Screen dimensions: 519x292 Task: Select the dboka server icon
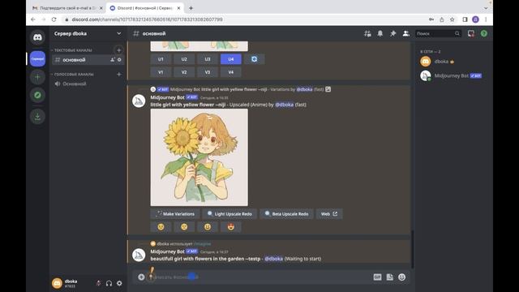coord(37,59)
